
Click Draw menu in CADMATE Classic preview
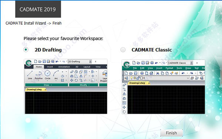(x=188, y=68)
